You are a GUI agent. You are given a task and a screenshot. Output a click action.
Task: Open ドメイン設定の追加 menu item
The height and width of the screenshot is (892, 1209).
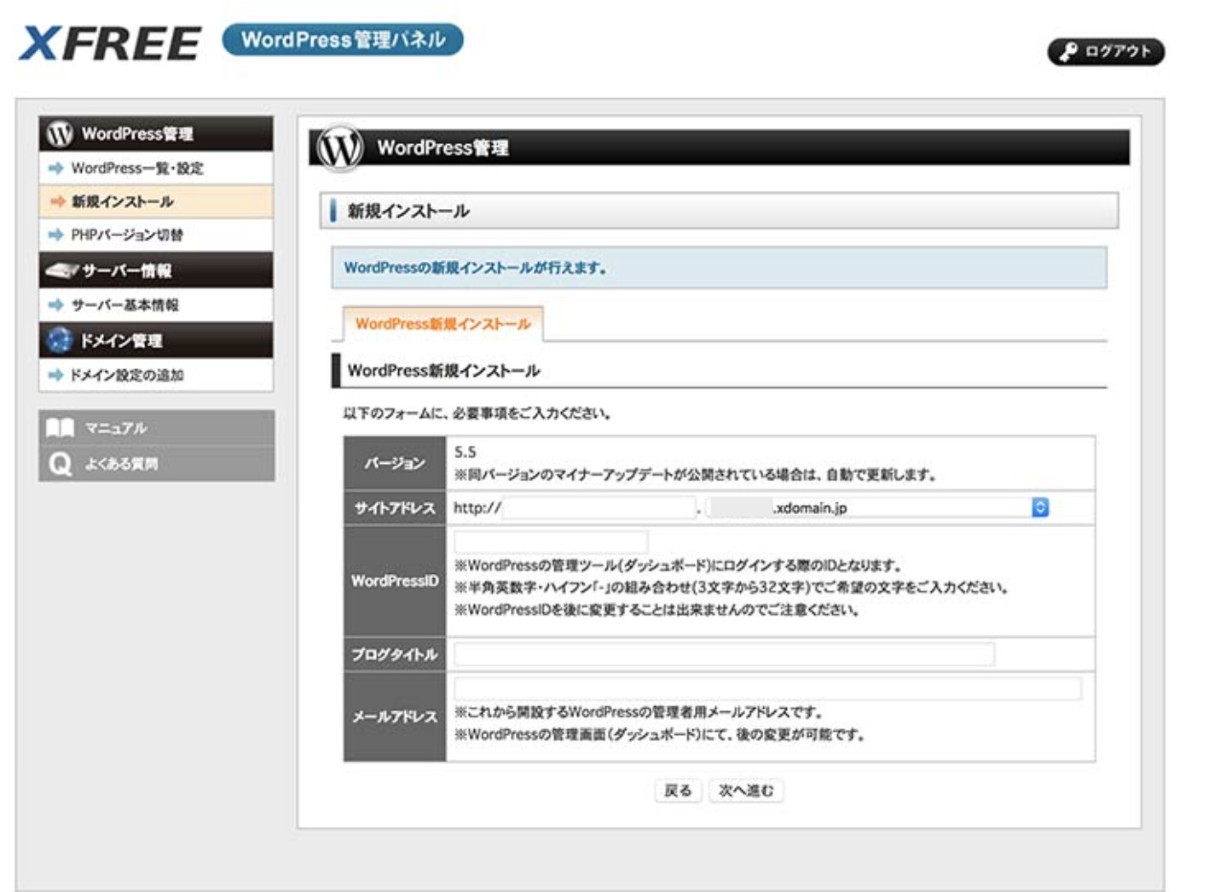[156, 374]
